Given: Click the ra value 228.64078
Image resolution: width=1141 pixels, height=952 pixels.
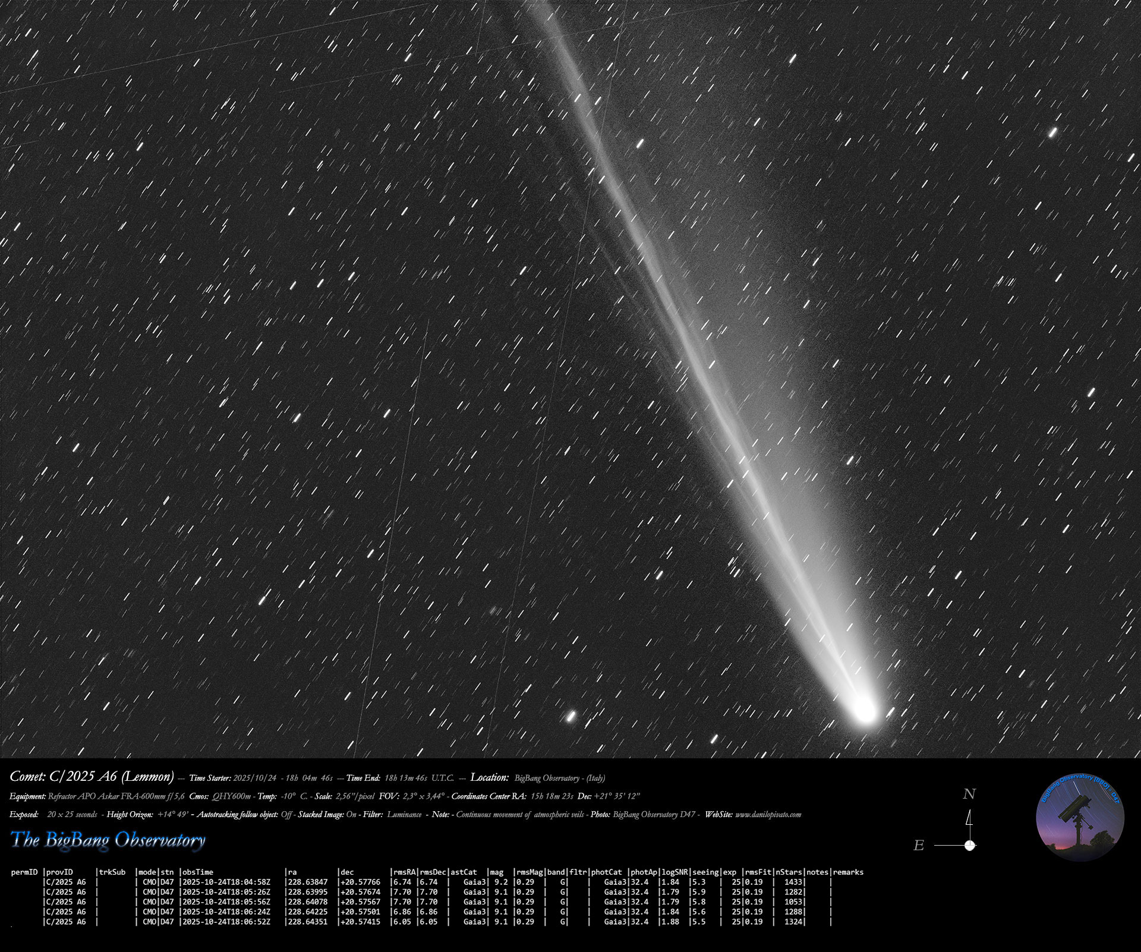Looking at the screenshot, I should 307,902.
